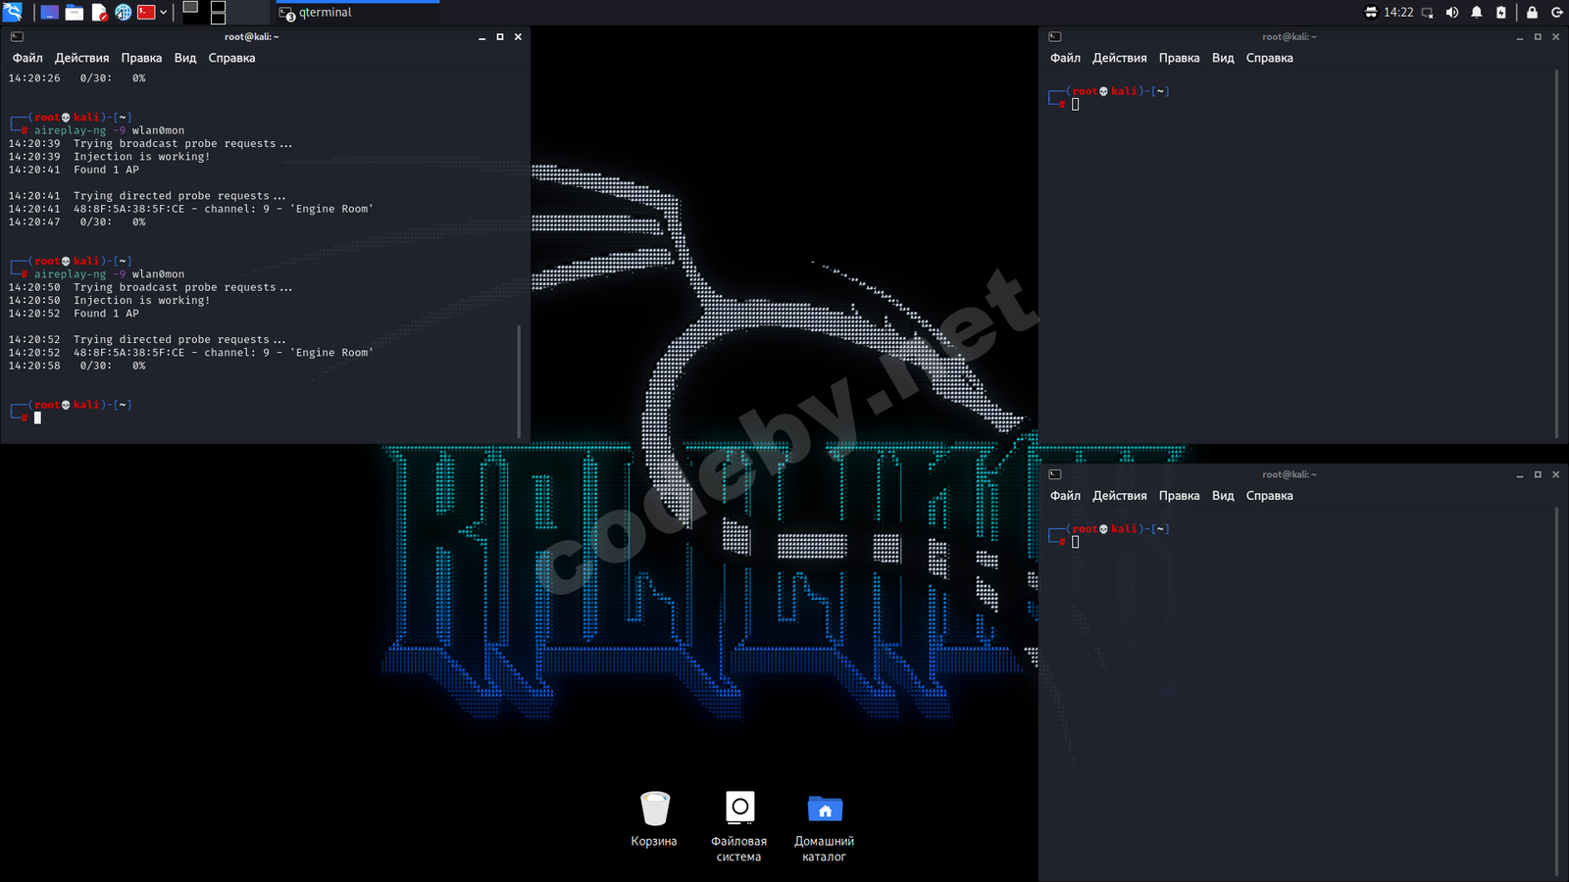
Task: Launch the web browser from the panel
Action: 124,13
